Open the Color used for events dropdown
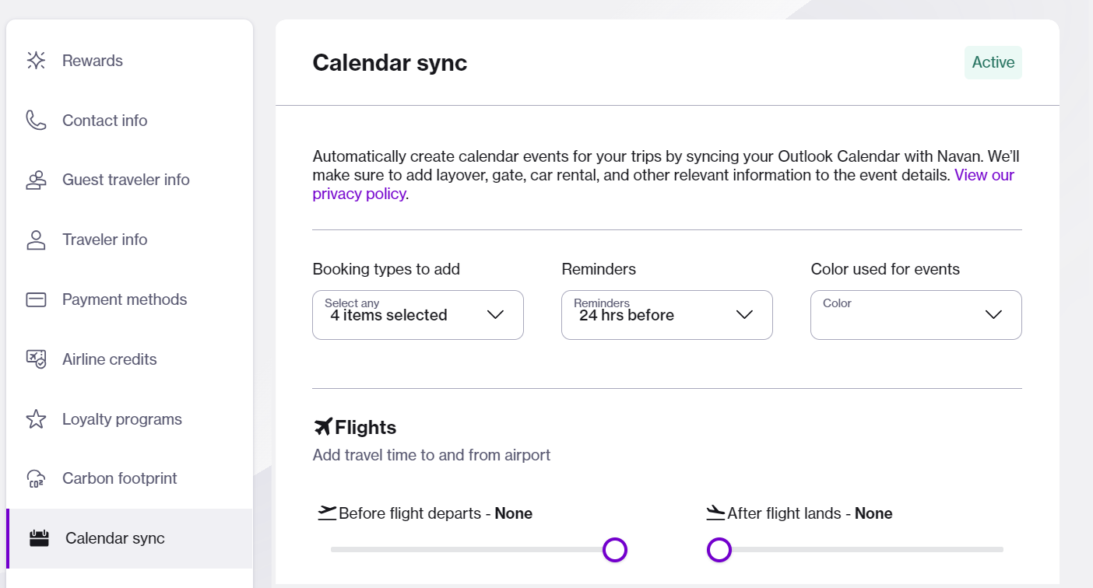Screen dimensions: 1093x588 point(916,315)
